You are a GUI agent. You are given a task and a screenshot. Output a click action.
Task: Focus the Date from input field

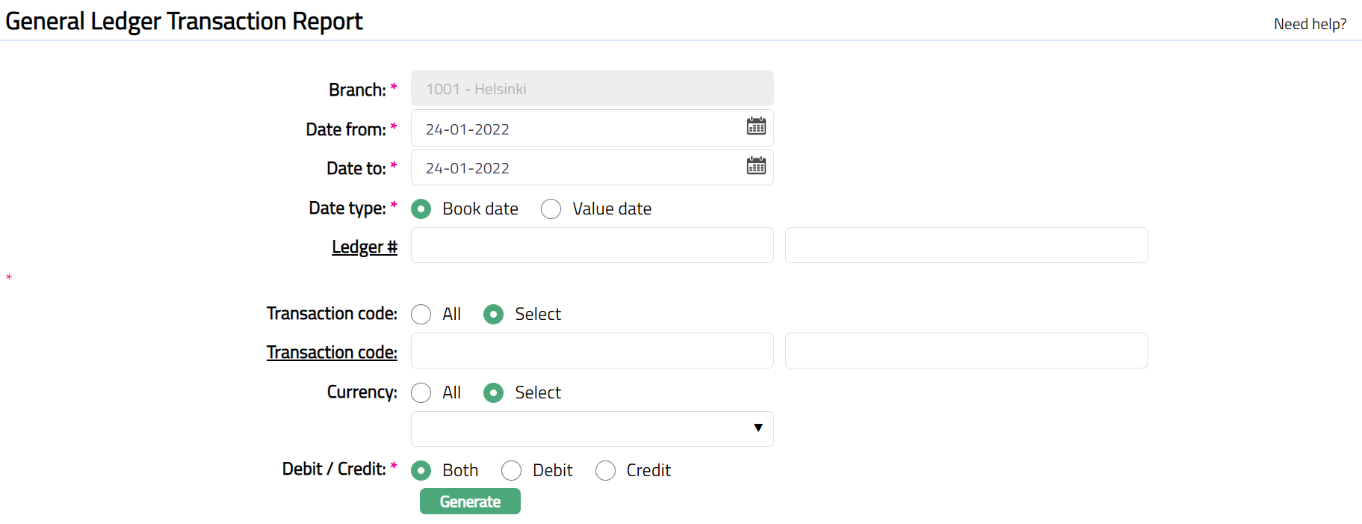click(x=592, y=129)
